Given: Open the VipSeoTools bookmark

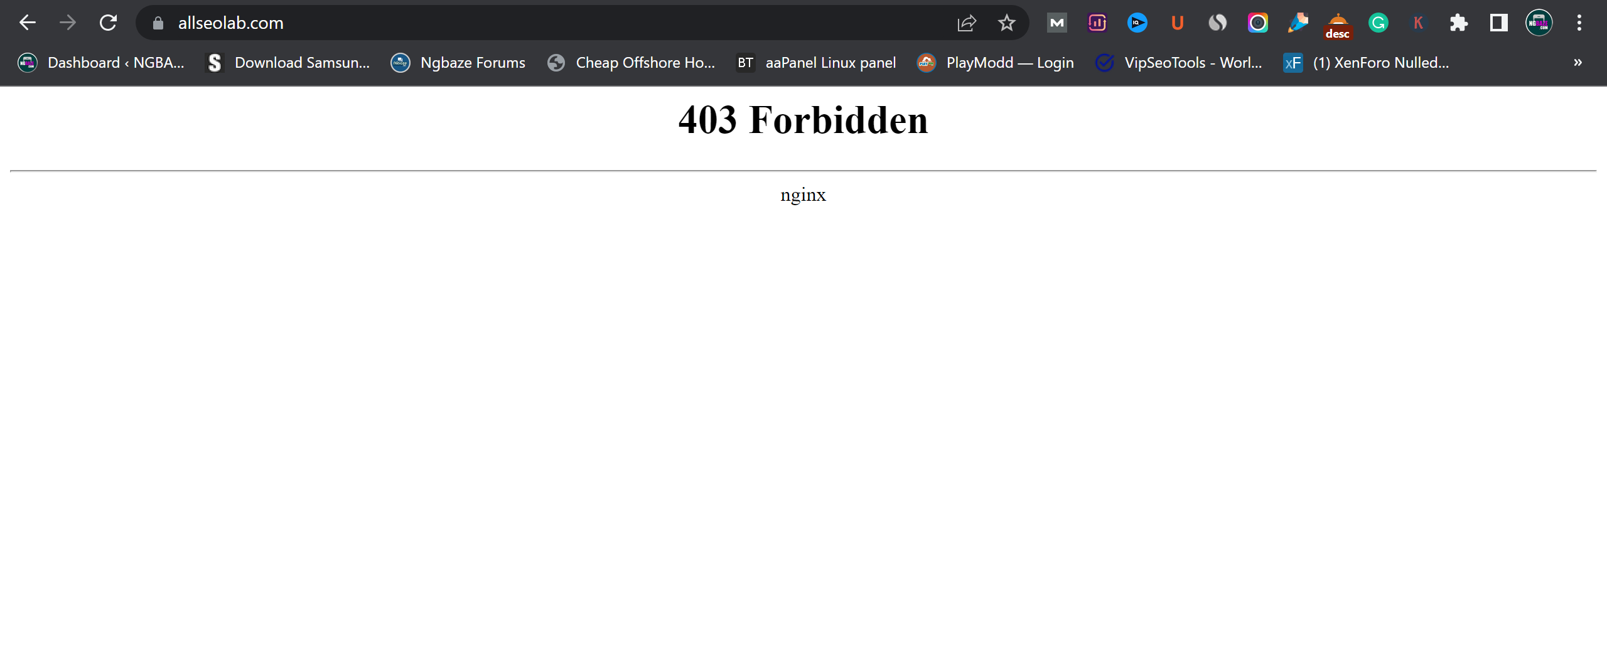Looking at the screenshot, I should tap(1179, 63).
